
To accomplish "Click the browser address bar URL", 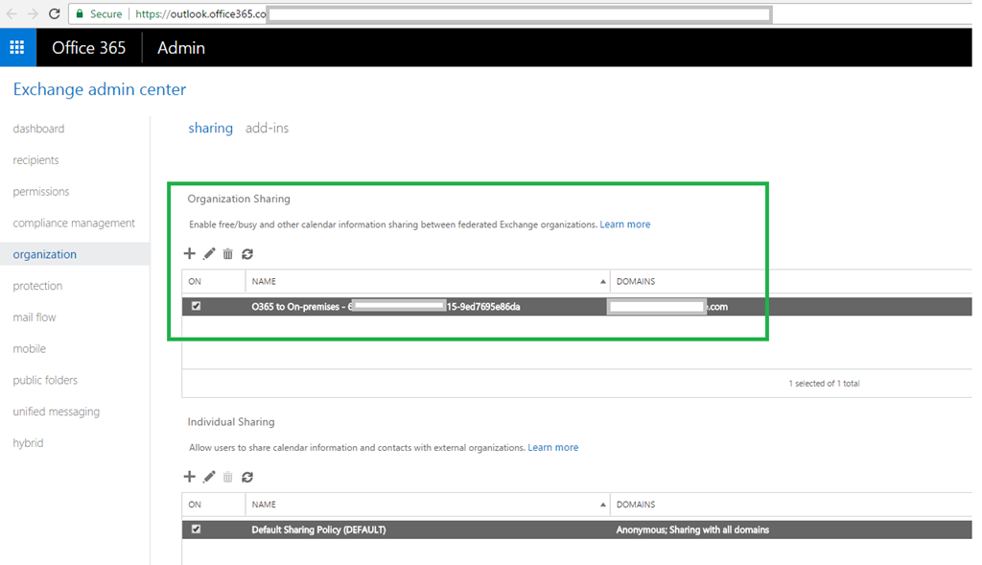I will coord(200,13).
